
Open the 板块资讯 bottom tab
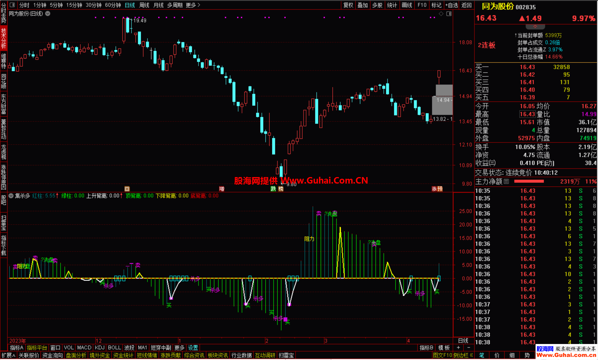click(x=218, y=356)
